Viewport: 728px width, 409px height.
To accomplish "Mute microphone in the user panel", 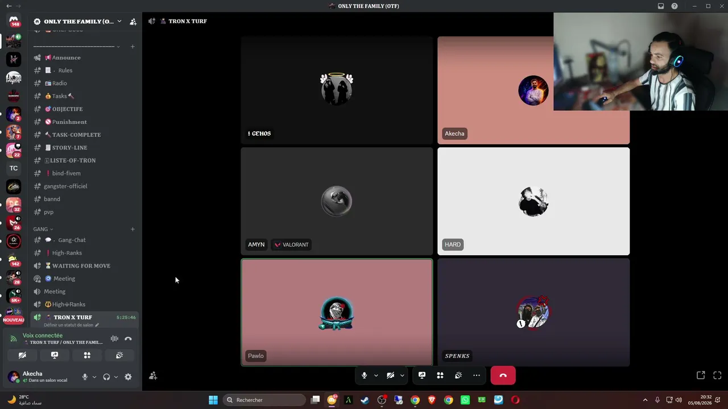I will point(85,377).
